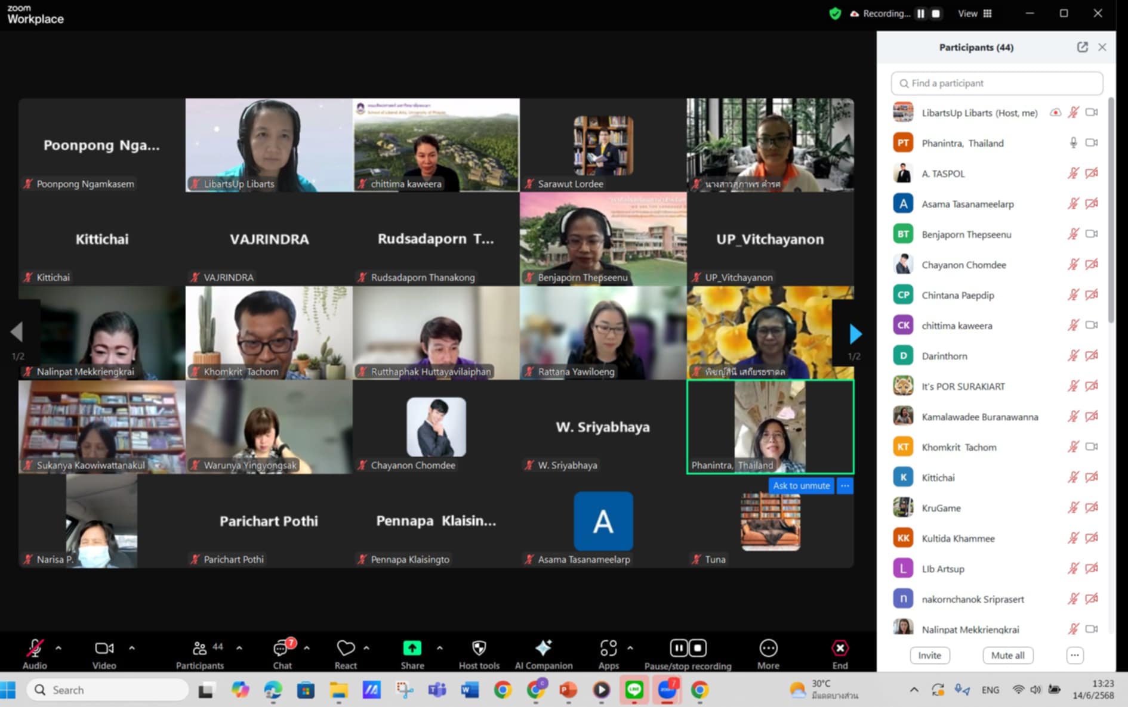This screenshot has height=707, width=1128.
Task: Expand the Video options arrow
Action: 132,648
